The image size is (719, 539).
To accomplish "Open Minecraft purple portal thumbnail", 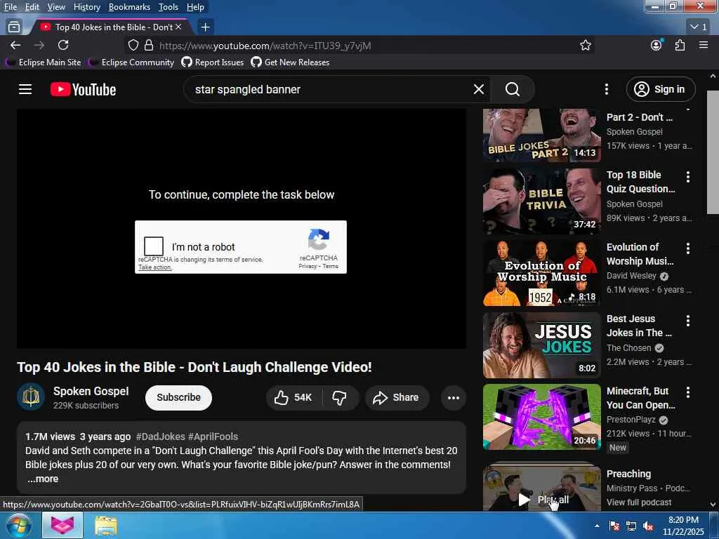I will pos(541,417).
